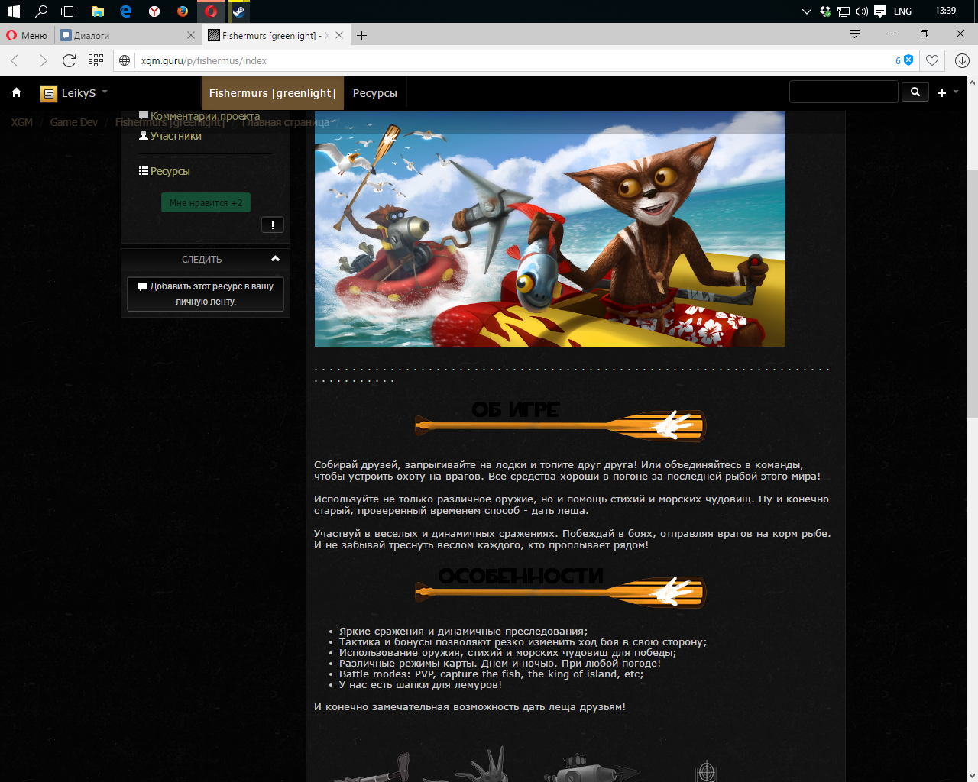Click the paragraph starting Собирай друзей
The width and height of the screenshot is (978, 782).
pyautogui.click(x=567, y=470)
